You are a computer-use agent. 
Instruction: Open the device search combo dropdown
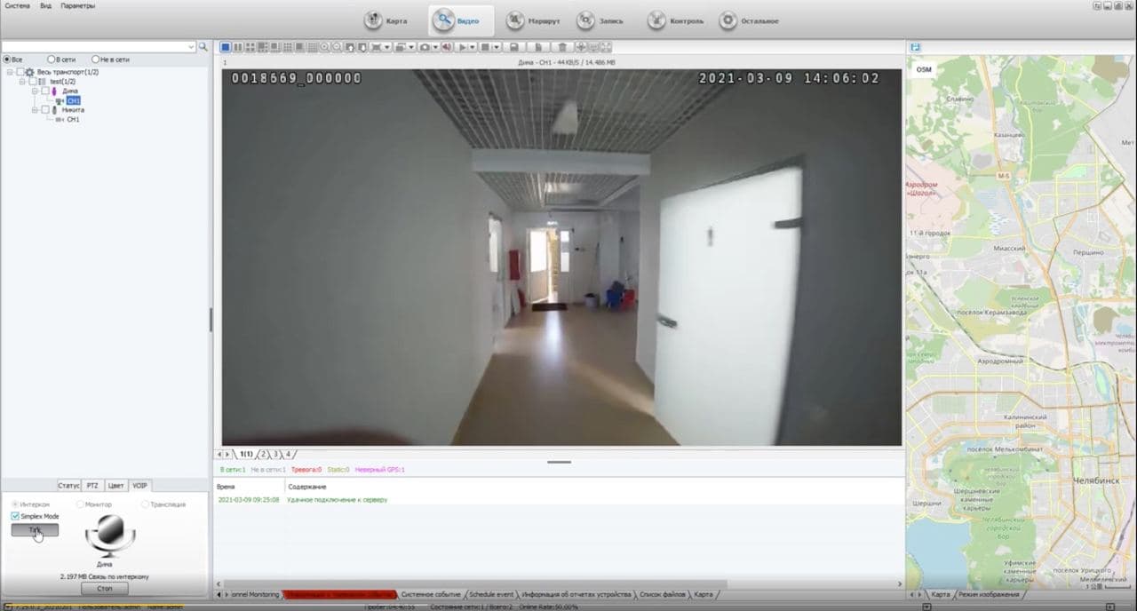[191, 47]
